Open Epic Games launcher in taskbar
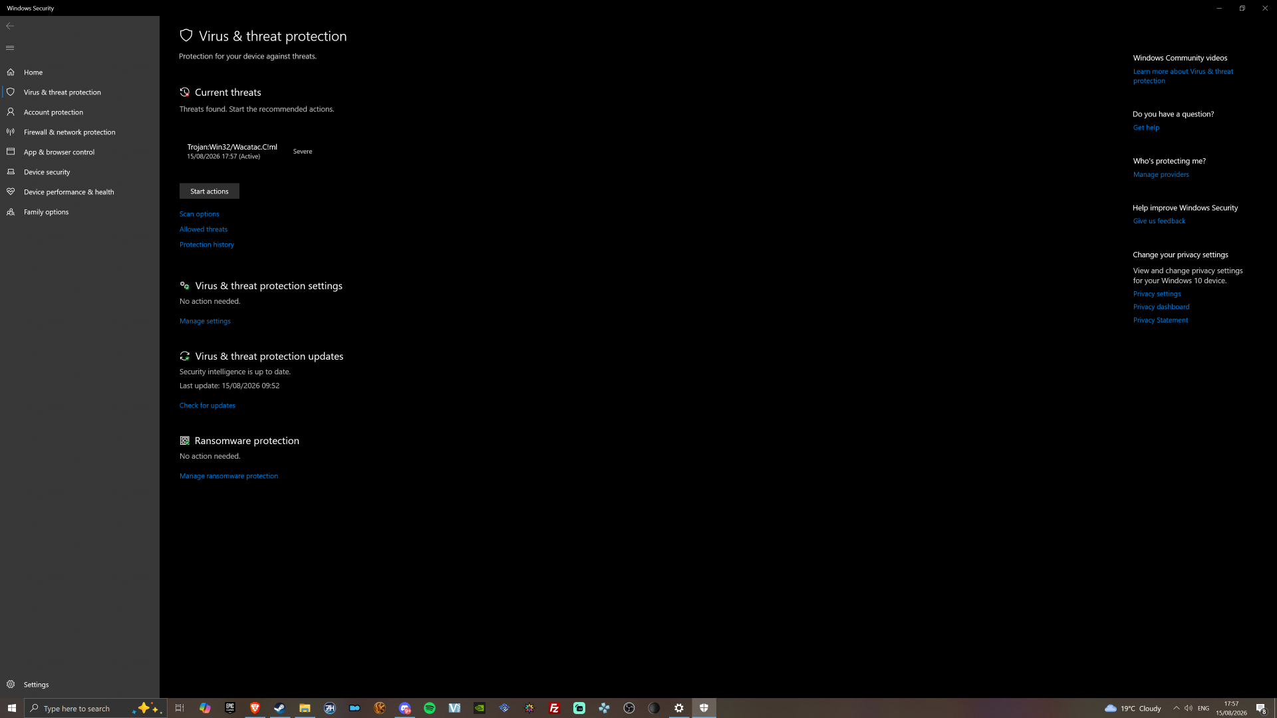Image resolution: width=1277 pixels, height=718 pixels. (230, 708)
